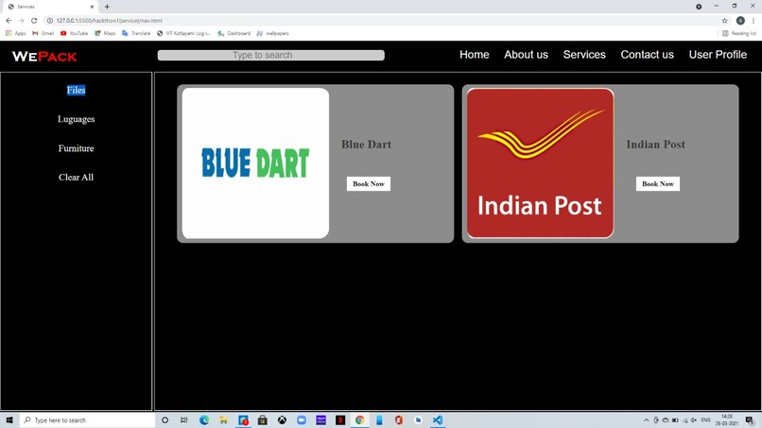The height and width of the screenshot is (428, 762).
Task: Bookmark this page with the star icon
Action: point(724,21)
